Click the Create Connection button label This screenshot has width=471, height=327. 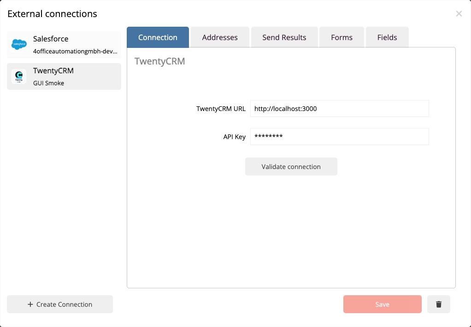point(64,304)
